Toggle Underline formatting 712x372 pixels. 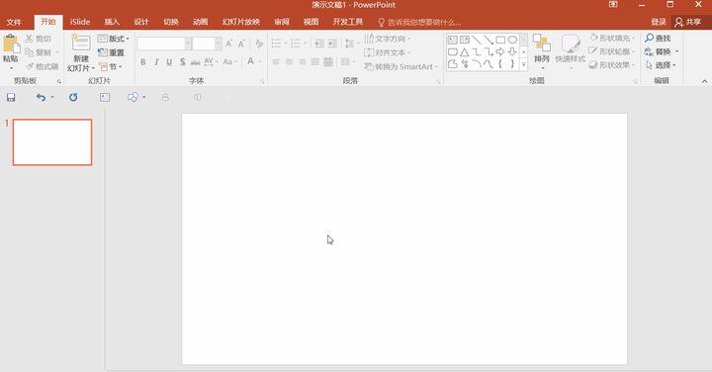point(169,61)
